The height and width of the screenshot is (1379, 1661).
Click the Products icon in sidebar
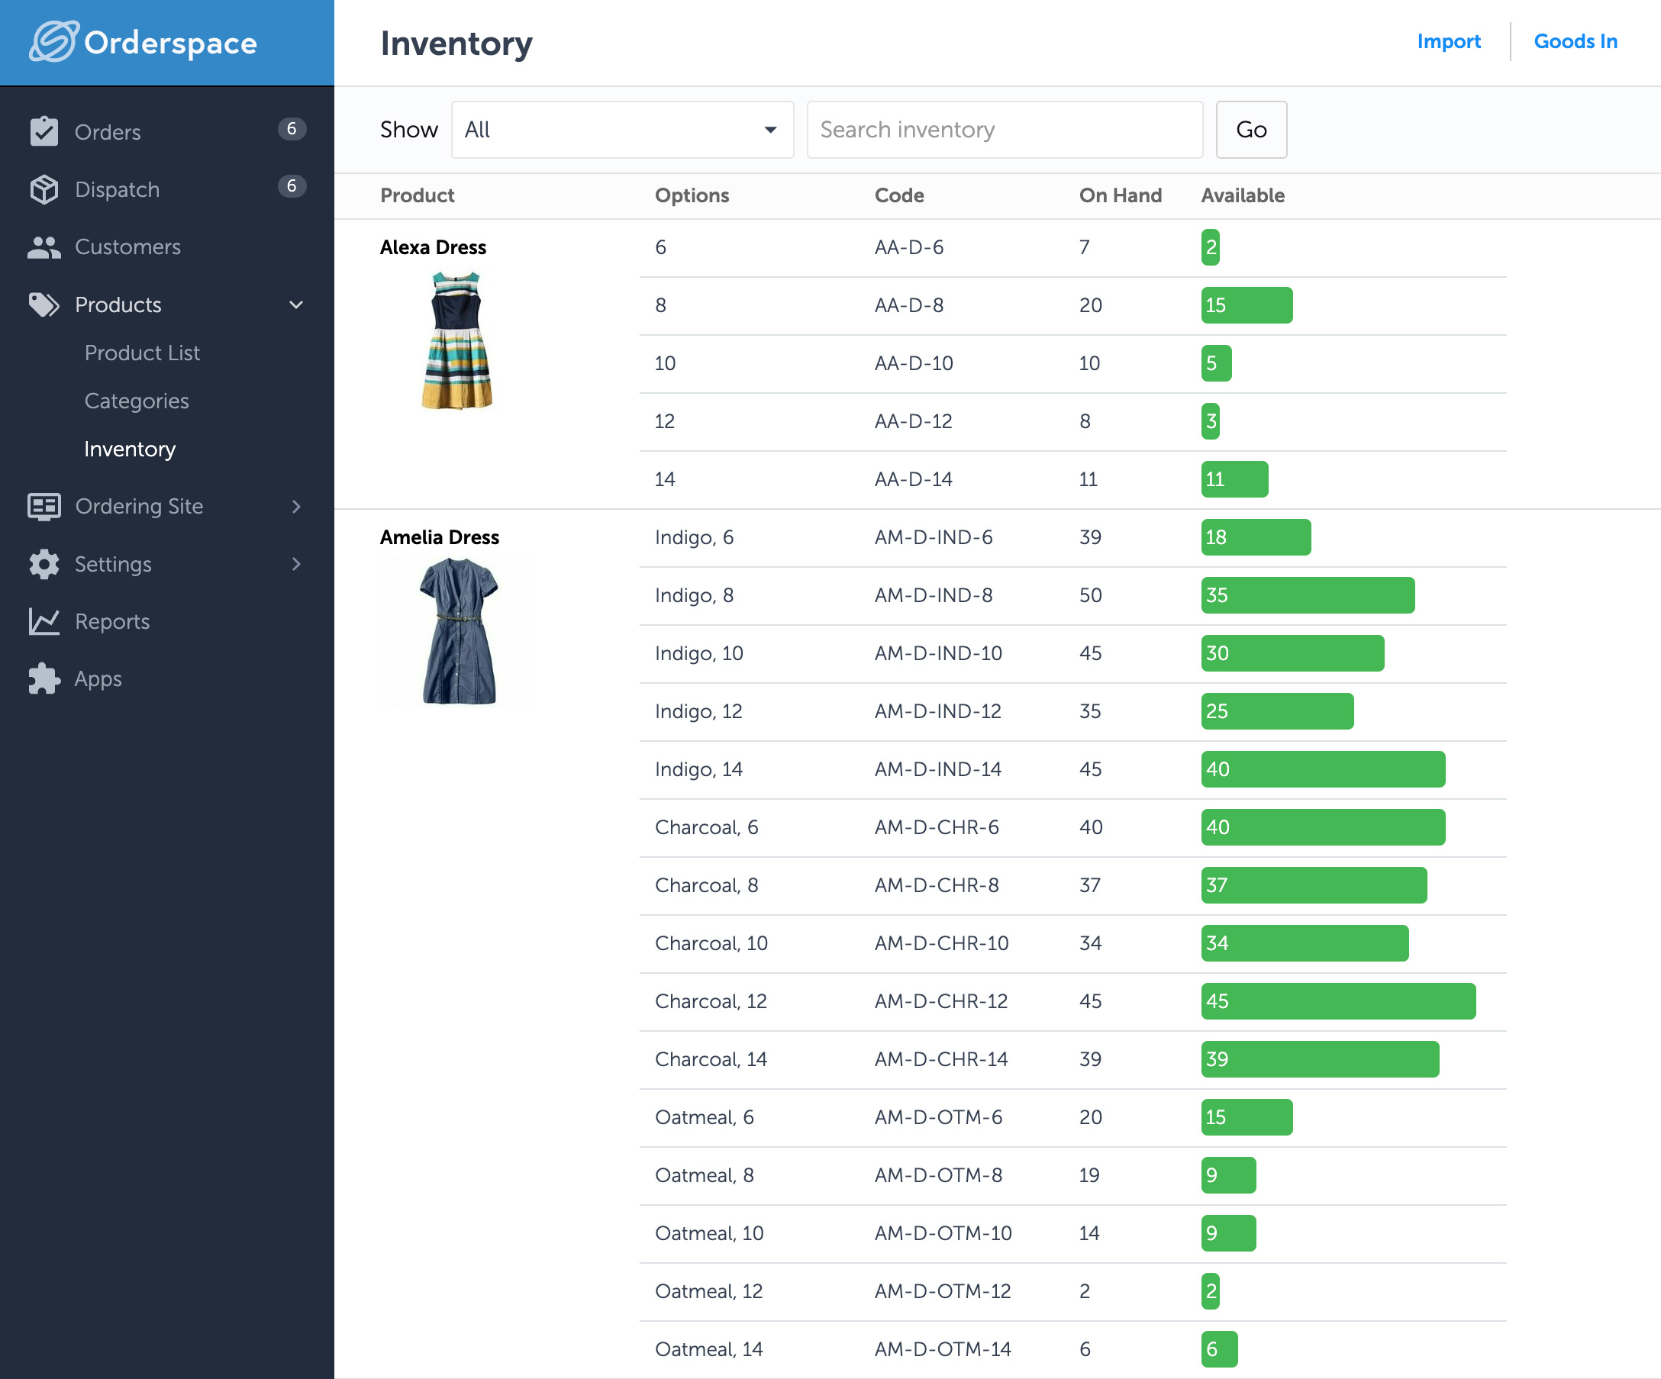coord(43,304)
